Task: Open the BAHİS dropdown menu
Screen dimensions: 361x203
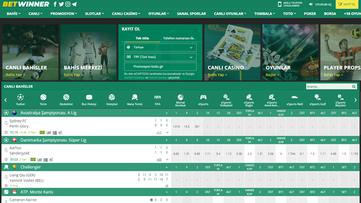Action: [14, 14]
